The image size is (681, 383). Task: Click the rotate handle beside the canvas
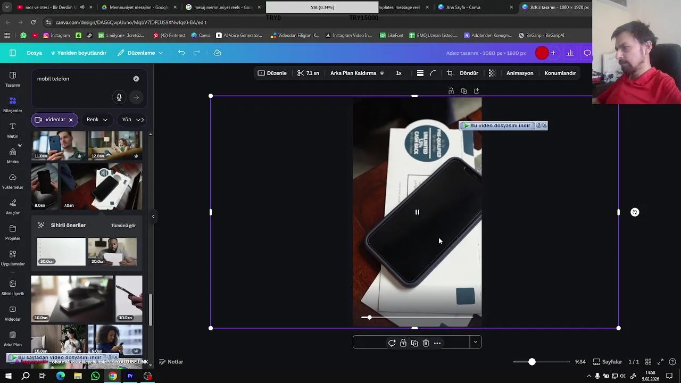click(x=635, y=212)
